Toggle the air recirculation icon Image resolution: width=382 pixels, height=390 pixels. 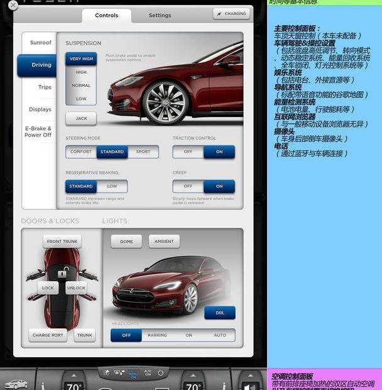[x=161, y=373]
